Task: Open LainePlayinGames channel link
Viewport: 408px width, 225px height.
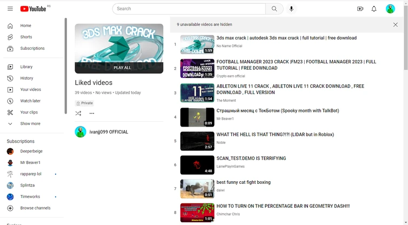Action: 230,167
